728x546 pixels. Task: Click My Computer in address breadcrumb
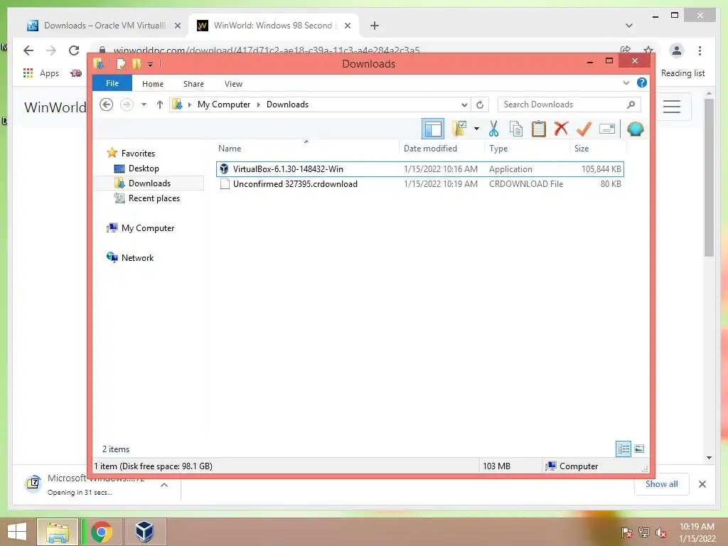click(224, 105)
